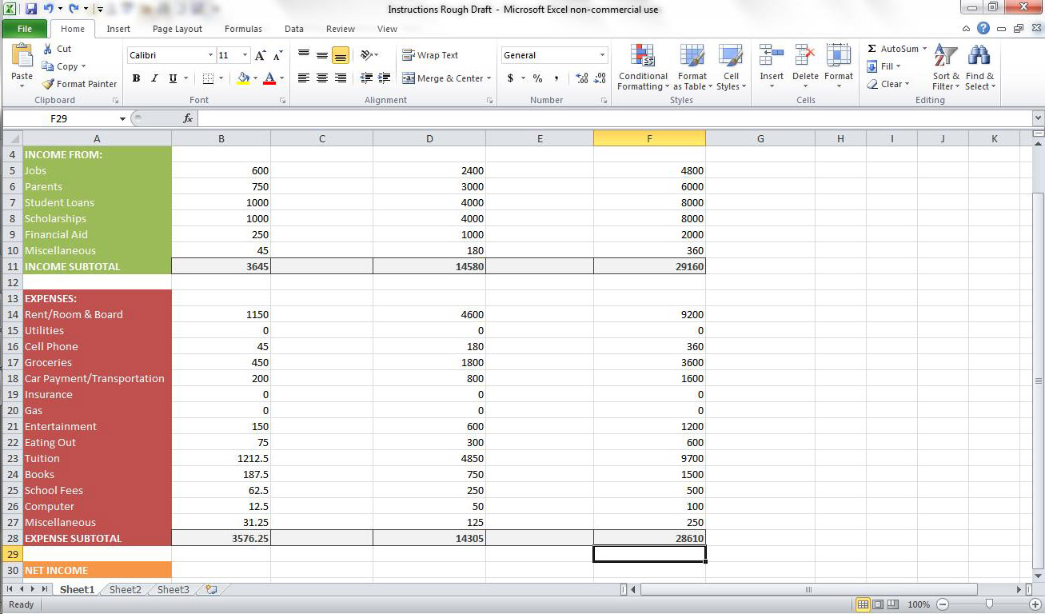Image resolution: width=1045 pixels, height=614 pixels.
Task: Click the Insert Function fx icon
Action: [188, 118]
